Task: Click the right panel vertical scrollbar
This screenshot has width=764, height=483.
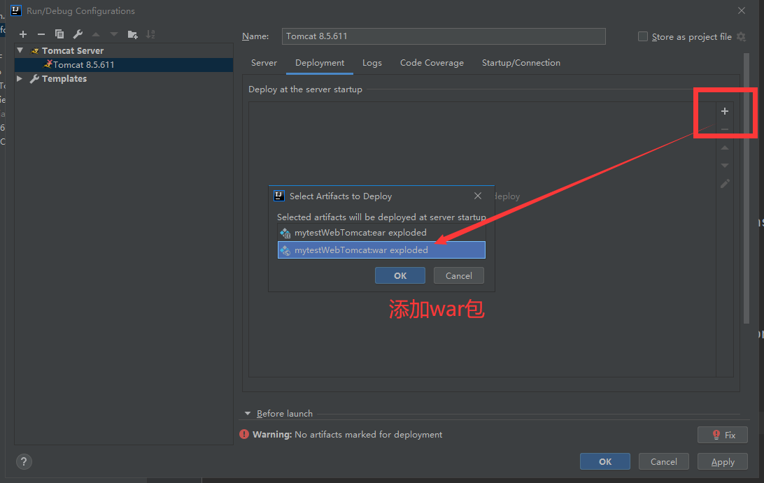Action: 746,188
